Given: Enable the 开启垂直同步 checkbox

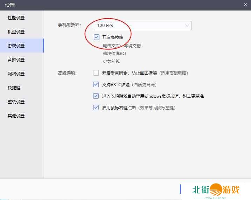Looking at the screenshot, I should [x=96, y=73].
